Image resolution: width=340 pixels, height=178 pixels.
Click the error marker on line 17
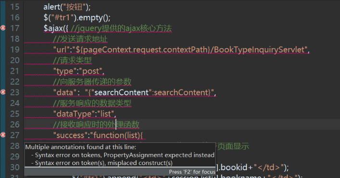[3, 28]
